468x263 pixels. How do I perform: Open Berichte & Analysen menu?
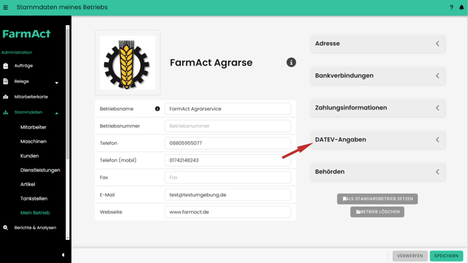click(x=35, y=228)
